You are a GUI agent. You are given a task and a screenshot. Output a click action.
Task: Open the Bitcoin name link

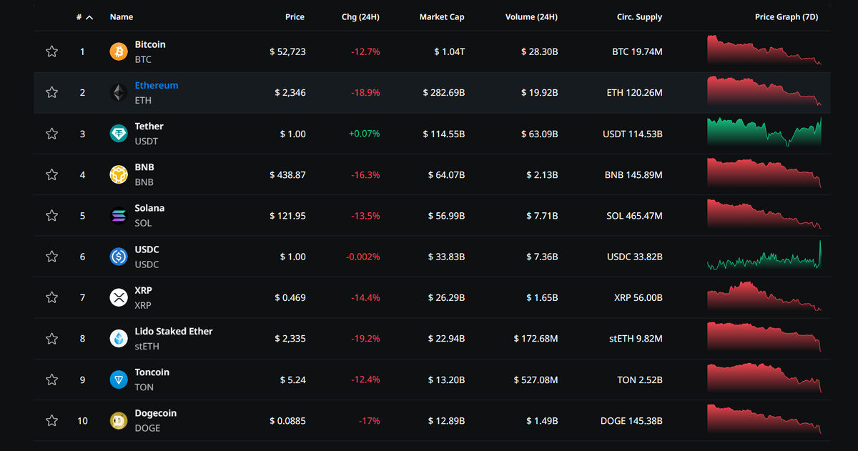(150, 44)
